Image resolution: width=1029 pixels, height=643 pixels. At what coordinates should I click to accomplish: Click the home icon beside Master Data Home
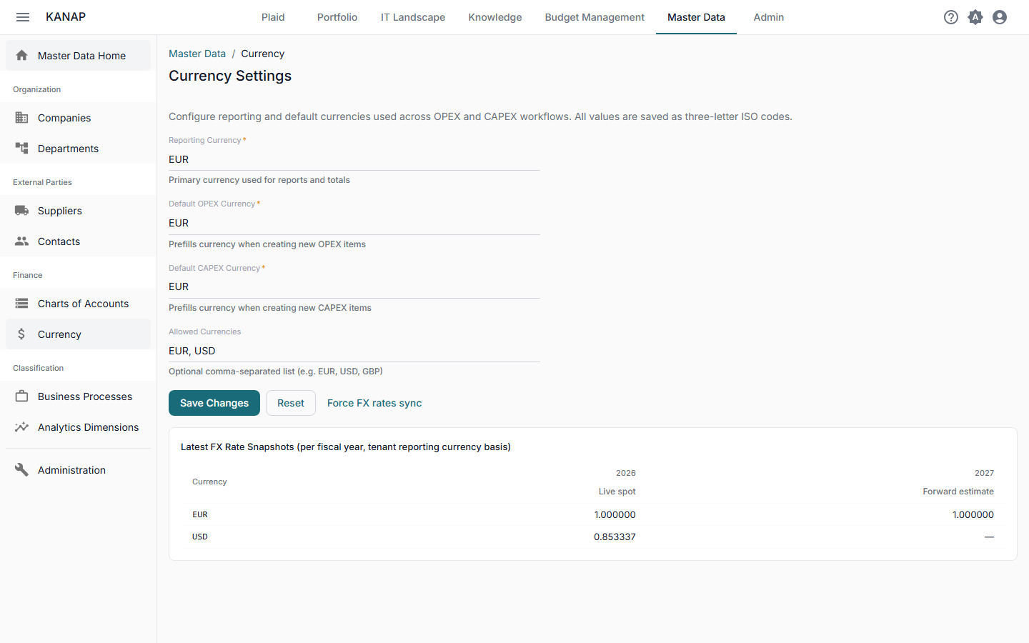22,56
